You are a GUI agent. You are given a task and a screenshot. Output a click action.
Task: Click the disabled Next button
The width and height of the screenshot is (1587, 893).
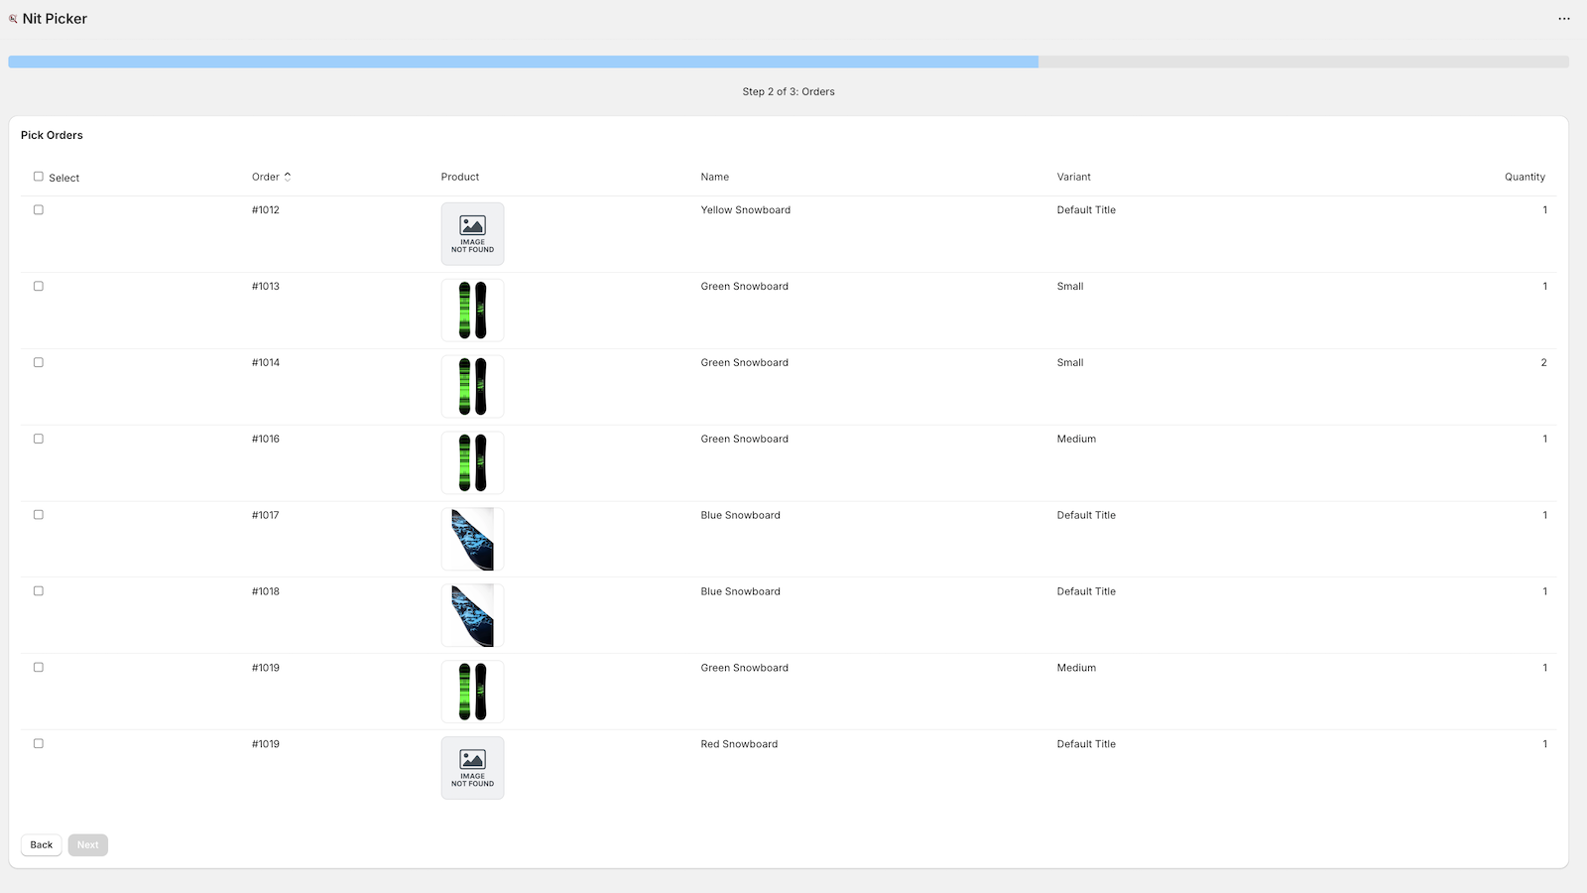tap(87, 844)
